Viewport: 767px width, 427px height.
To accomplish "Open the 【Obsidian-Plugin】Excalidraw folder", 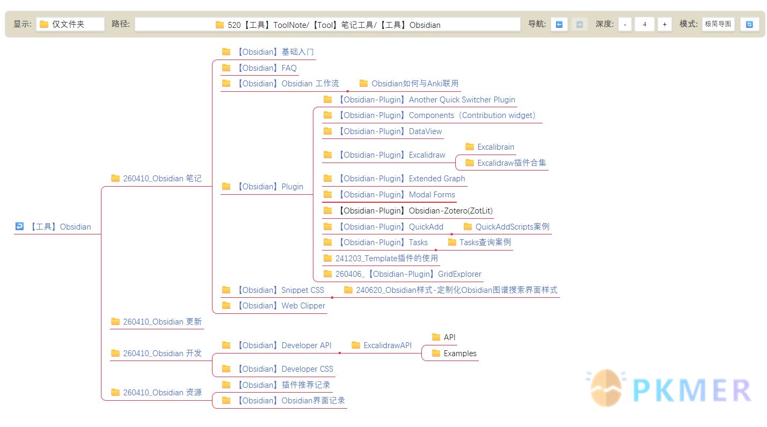I will pos(391,155).
